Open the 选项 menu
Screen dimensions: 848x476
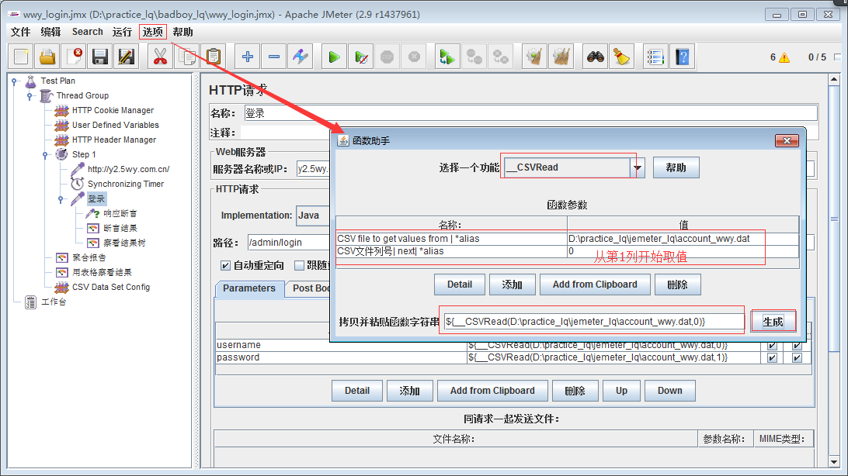[x=152, y=32]
